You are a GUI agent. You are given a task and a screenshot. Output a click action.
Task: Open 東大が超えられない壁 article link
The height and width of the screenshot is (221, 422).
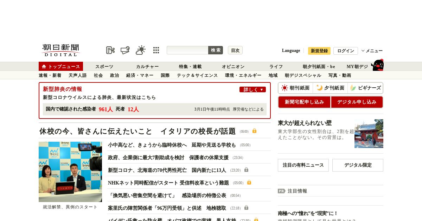point(305,123)
